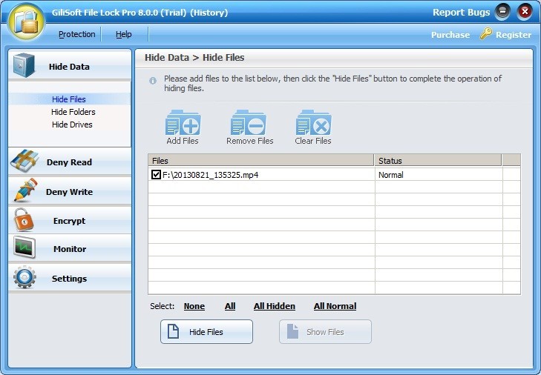Select Hide Drives in sidebar
This screenshot has height=375, width=541.
tap(72, 125)
